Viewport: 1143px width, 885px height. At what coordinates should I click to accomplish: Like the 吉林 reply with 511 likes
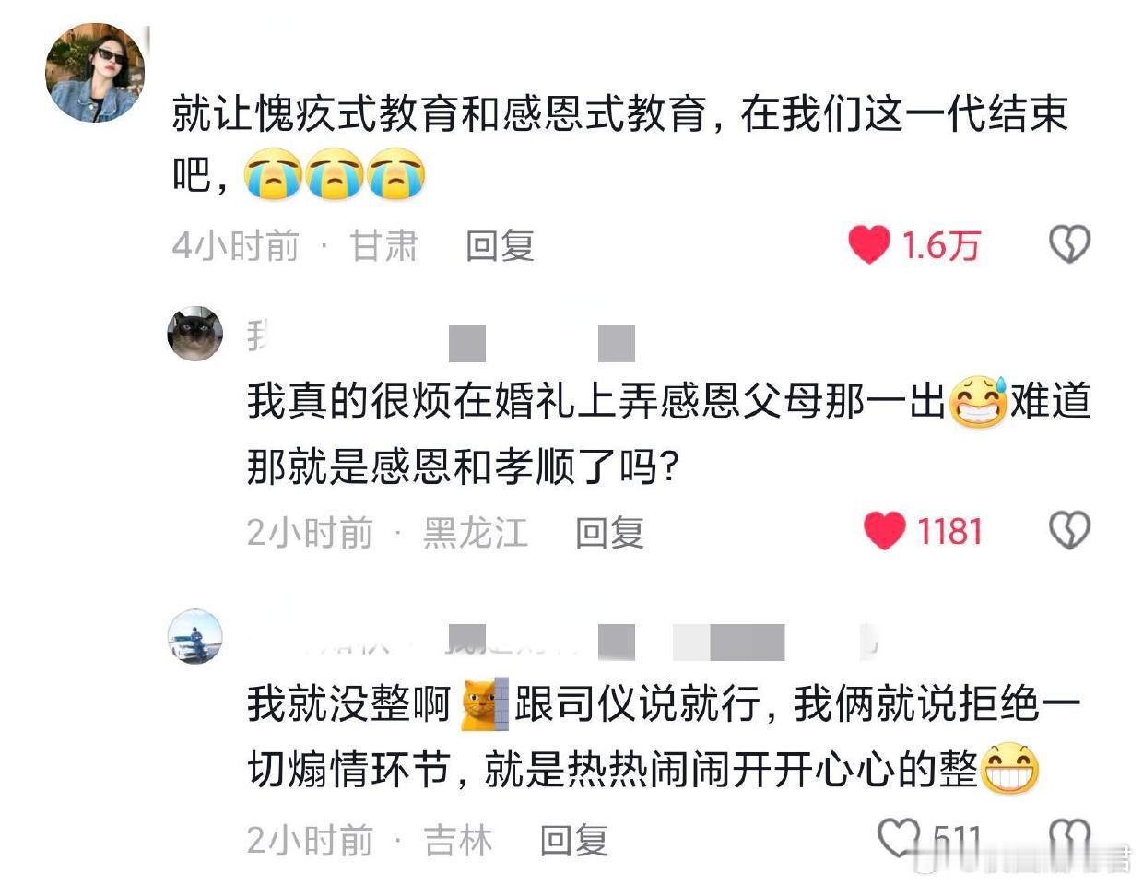(x=899, y=838)
